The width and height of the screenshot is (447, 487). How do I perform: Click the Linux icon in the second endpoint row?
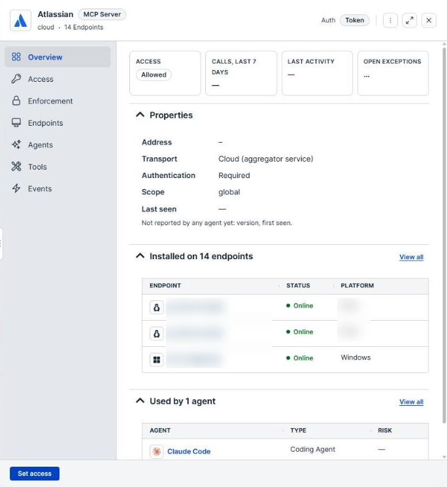click(157, 334)
